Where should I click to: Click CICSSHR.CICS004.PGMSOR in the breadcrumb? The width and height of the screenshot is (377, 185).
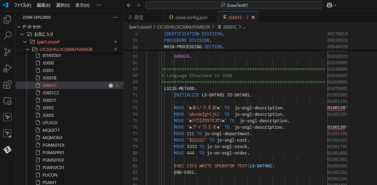[x=183, y=27]
